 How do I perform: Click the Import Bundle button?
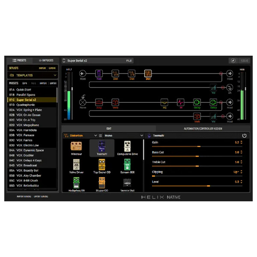coord(24,196)
